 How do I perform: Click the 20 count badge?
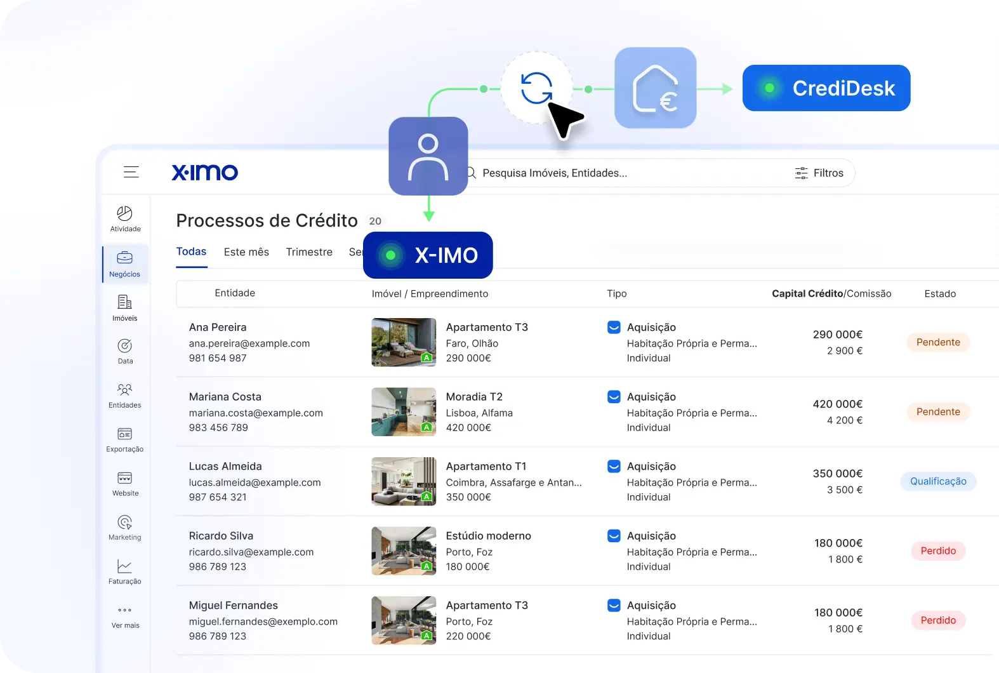point(375,221)
